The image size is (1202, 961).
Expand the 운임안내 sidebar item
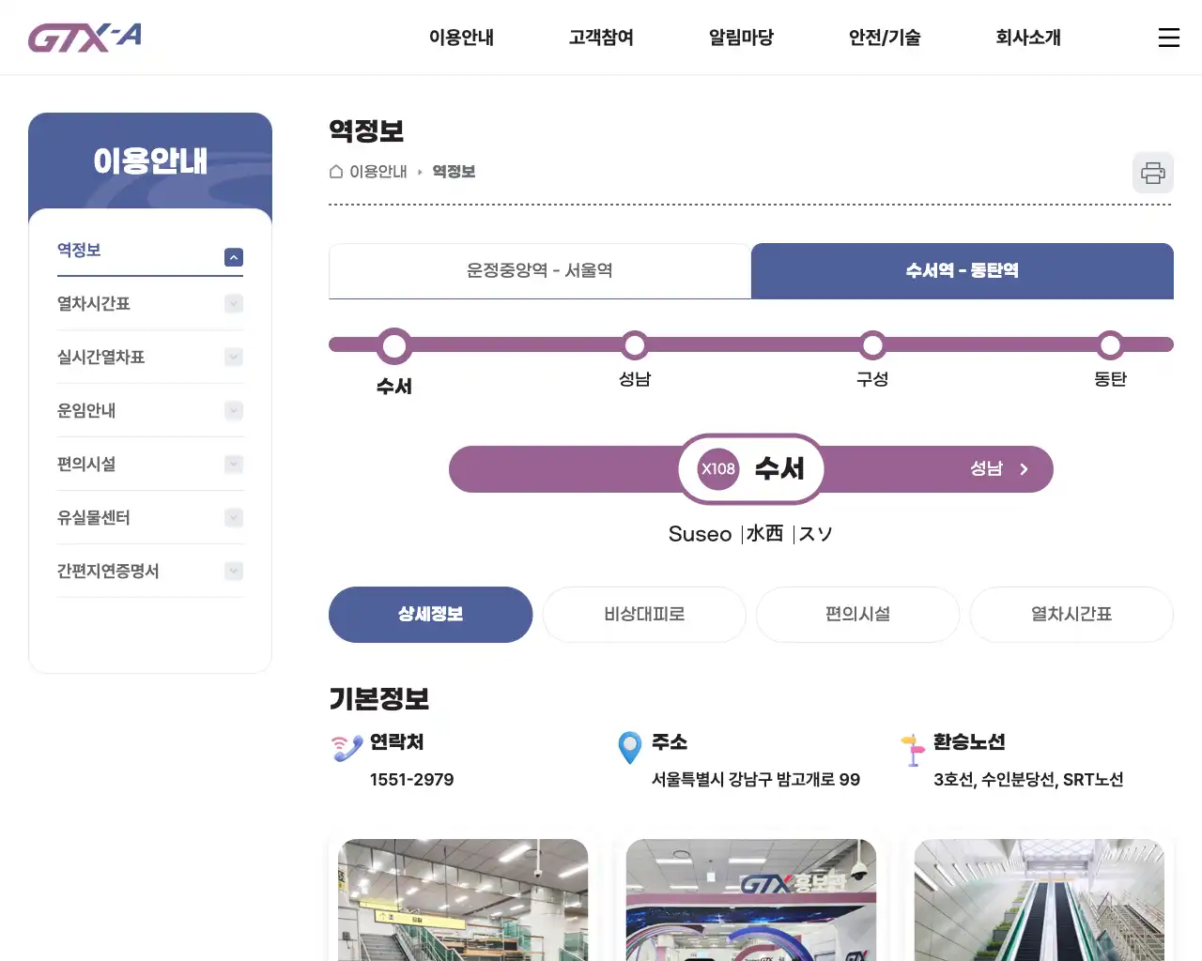point(232,410)
